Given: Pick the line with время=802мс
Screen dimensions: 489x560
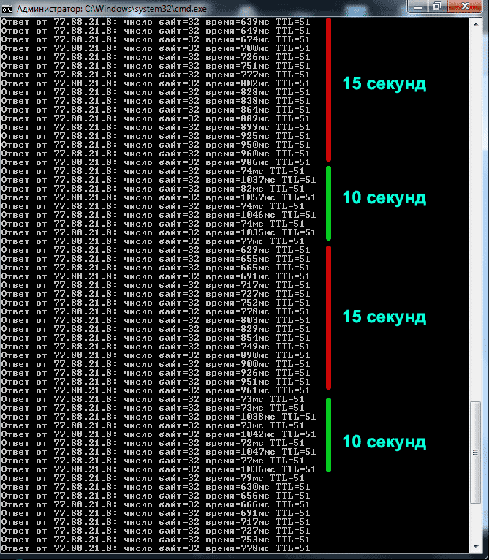Looking at the screenshot, I should pyautogui.click(x=156, y=83).
